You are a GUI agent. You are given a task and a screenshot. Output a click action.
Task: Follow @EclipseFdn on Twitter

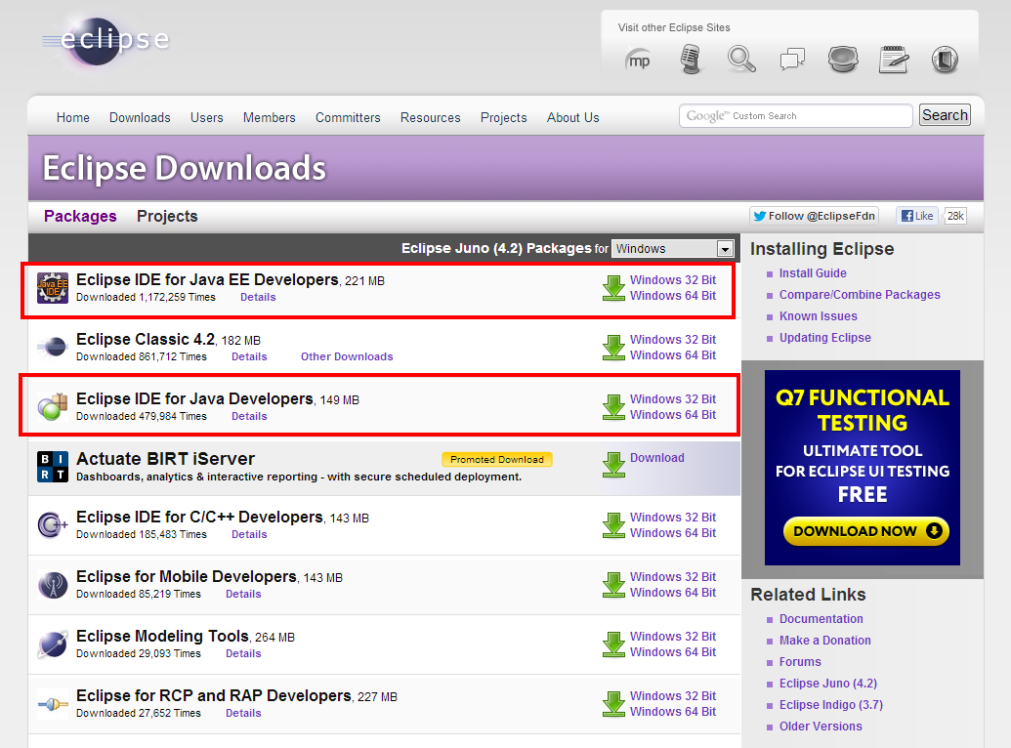coord(815,216)
